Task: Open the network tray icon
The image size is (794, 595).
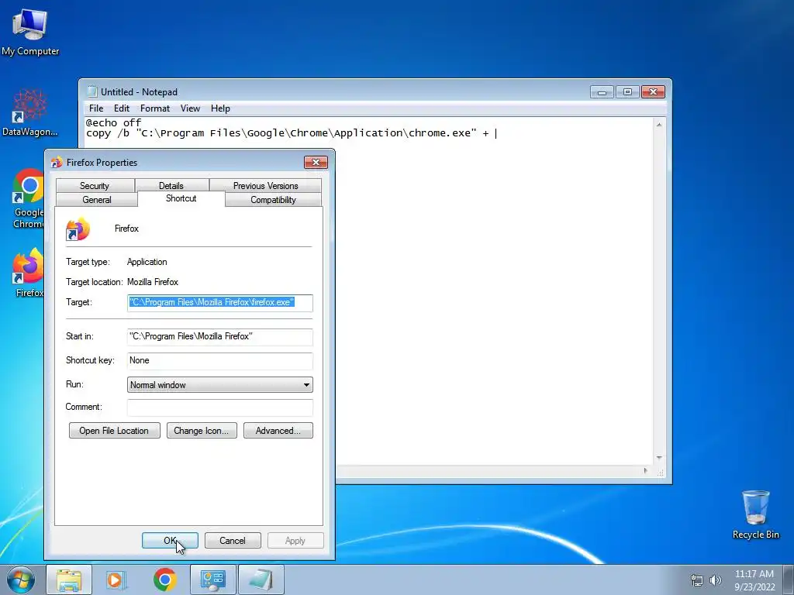Action: pyautogui.click(x=697, y=580)
